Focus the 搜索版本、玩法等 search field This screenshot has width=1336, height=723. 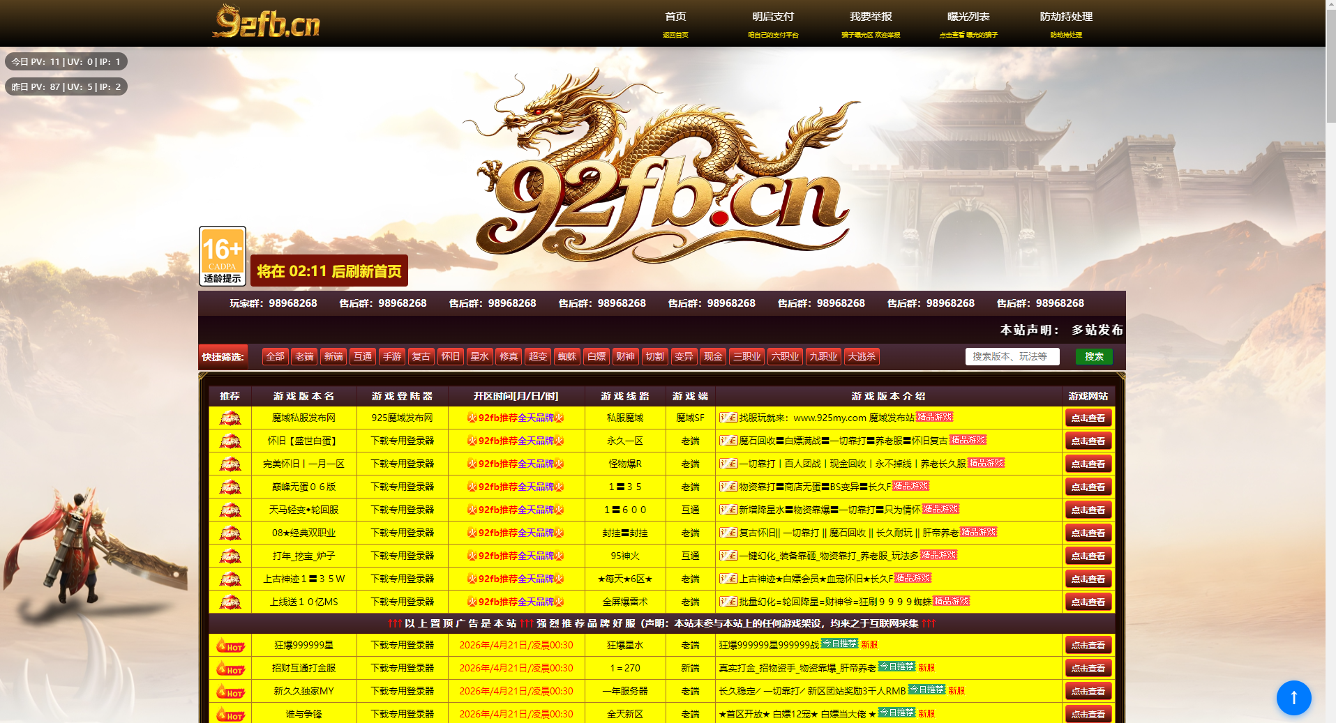pyautogui.click(x=1011, y=357)
